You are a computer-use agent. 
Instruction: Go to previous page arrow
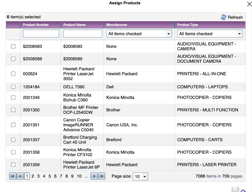pyautogui.click(x=20, y=176)
